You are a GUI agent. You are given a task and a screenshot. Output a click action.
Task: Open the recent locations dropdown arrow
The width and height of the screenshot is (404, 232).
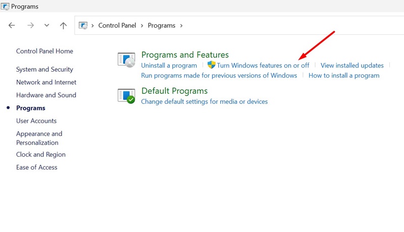point(46,26)
